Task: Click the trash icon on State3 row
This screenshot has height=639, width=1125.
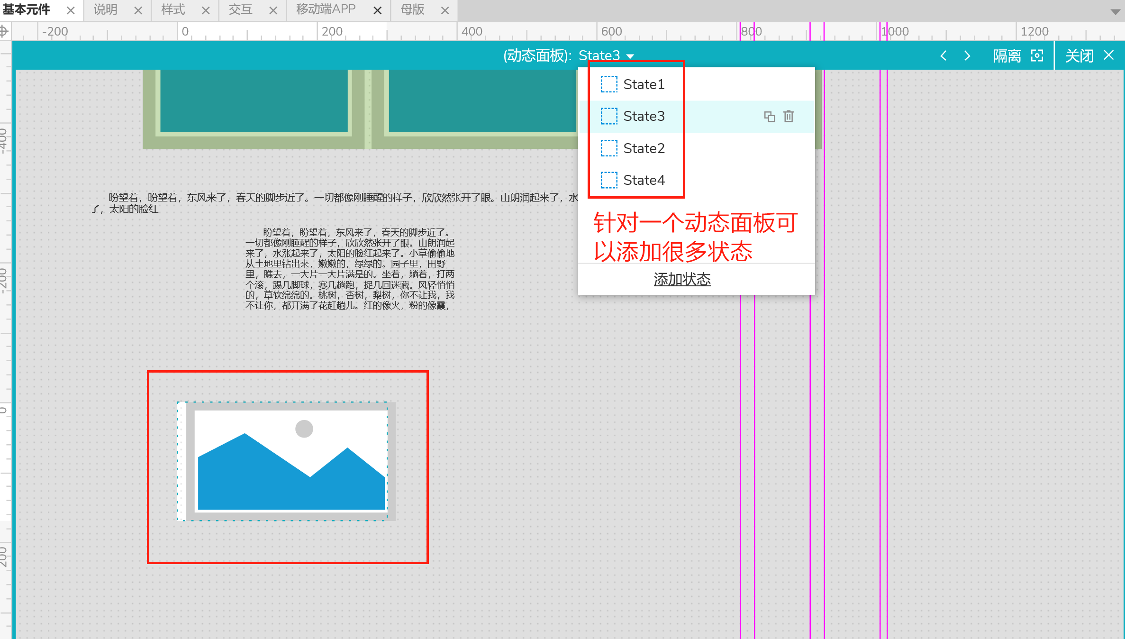Action: [x=789, y=117]
